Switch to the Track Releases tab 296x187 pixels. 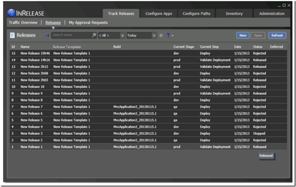(x=121, y=14)
